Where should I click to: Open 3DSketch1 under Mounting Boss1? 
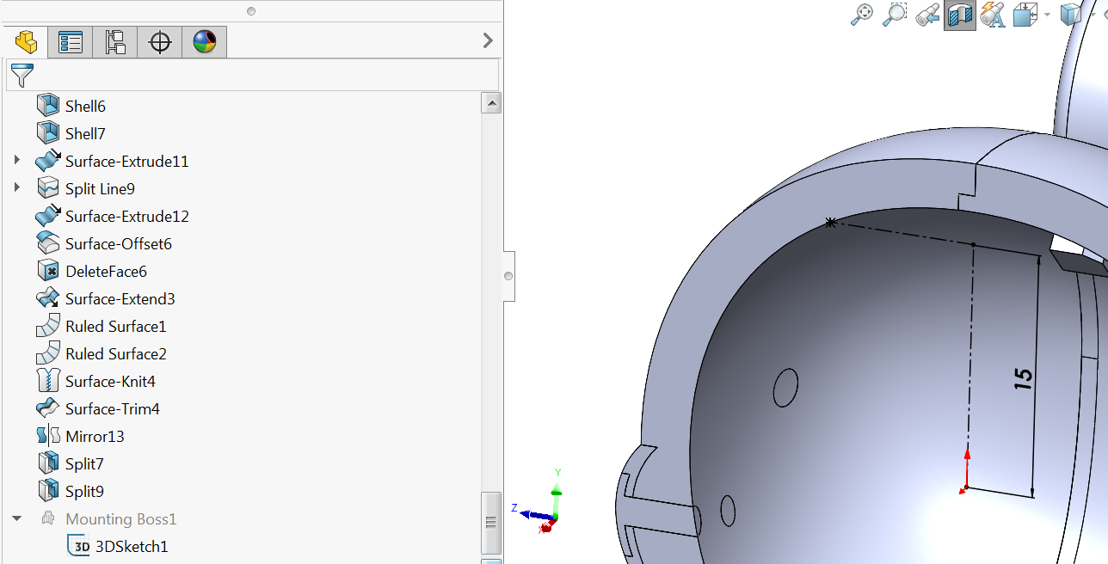[133, 546]
